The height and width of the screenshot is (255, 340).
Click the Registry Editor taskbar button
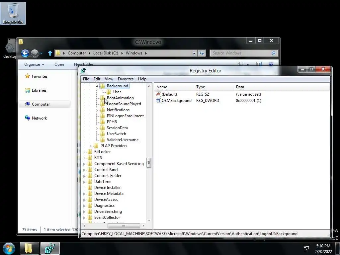coord(50,248)
